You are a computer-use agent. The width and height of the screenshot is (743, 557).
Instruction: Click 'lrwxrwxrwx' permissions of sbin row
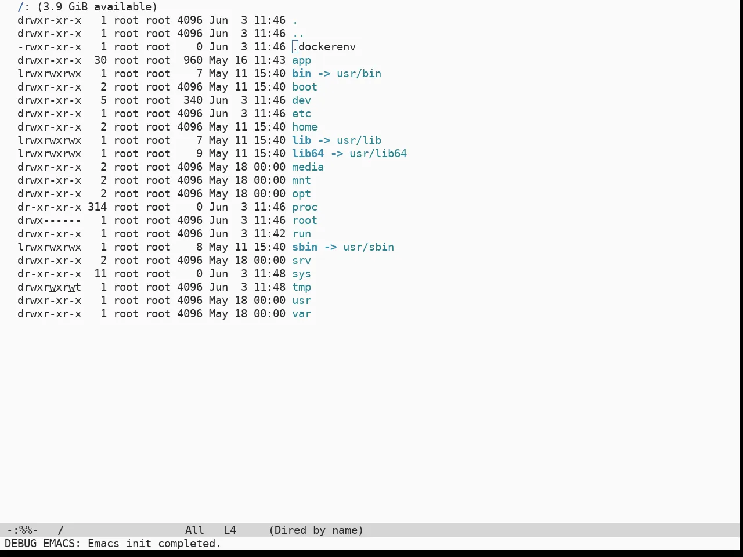tap(49, 247)
